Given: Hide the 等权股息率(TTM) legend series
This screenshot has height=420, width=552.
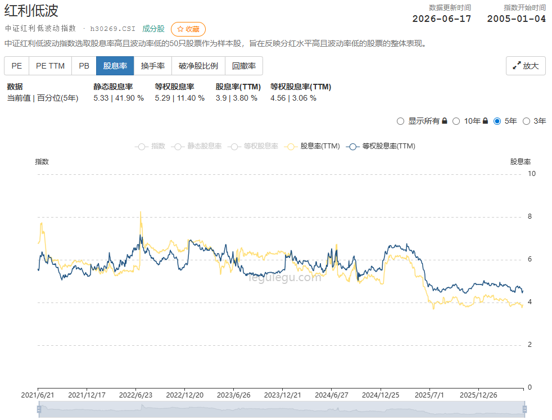Looking at the screenshot, I should pyautogui.click(x=381, y=146).
